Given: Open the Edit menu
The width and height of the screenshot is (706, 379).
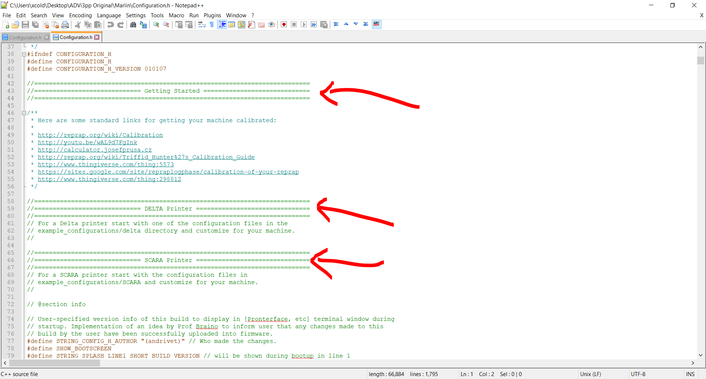Looking at the screenshot, I should 21,15.
